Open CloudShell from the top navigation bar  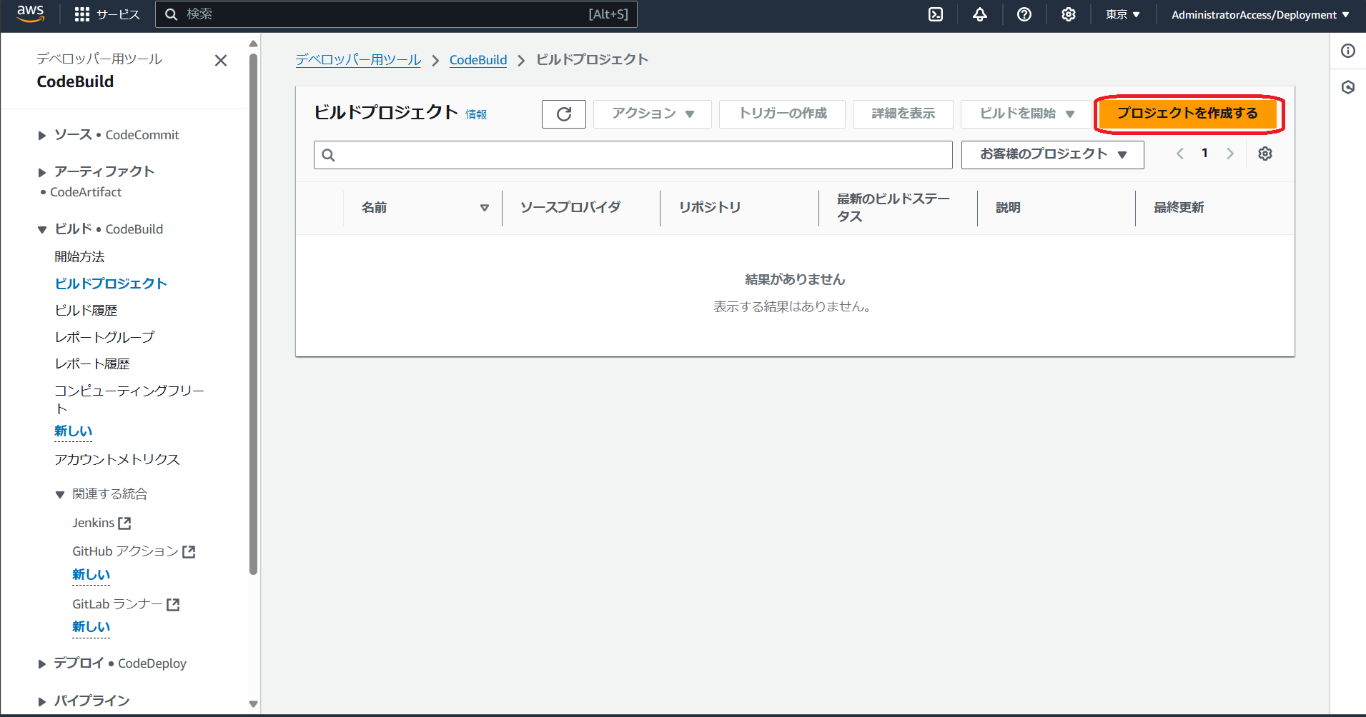(x=936, y=14)
